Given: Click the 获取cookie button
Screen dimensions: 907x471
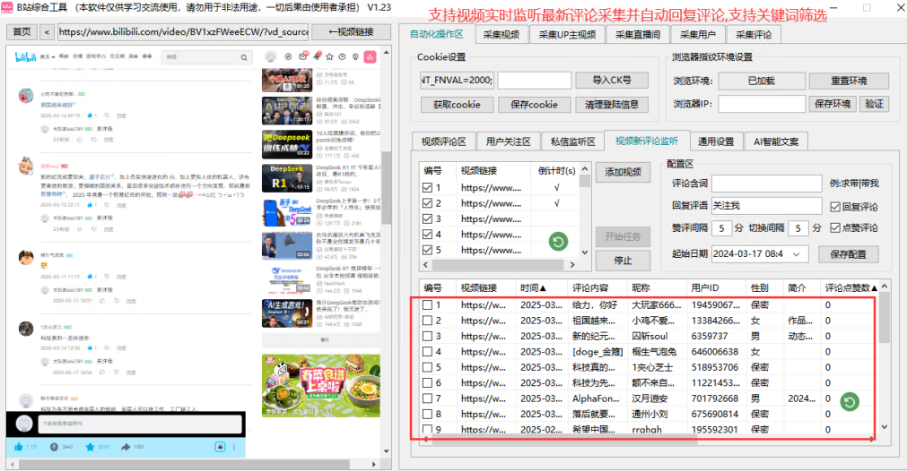Looking at the screenshot, I should 457,105.
